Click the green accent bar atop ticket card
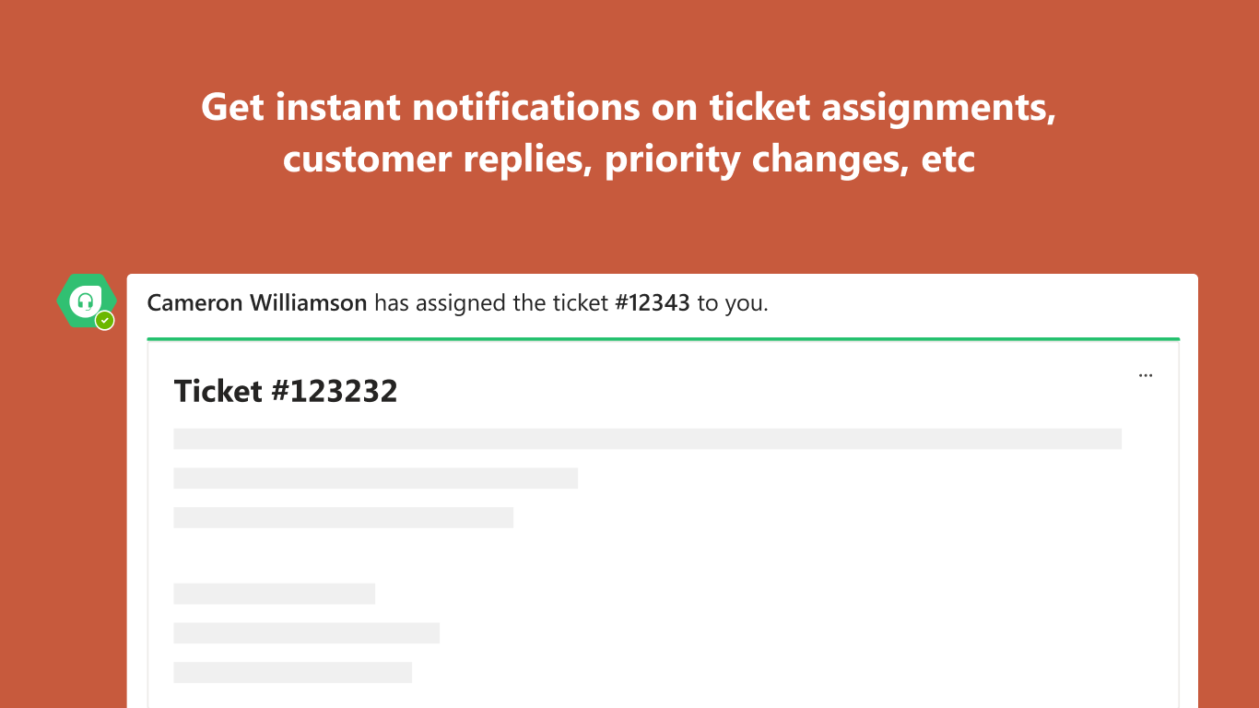This screenshot has height=708, width=1259. pyautogui.click(x=663, y=339)
